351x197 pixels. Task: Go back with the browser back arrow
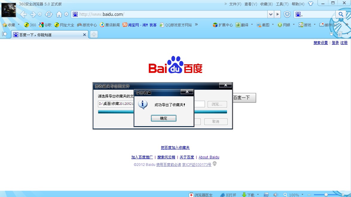(23, 15)
